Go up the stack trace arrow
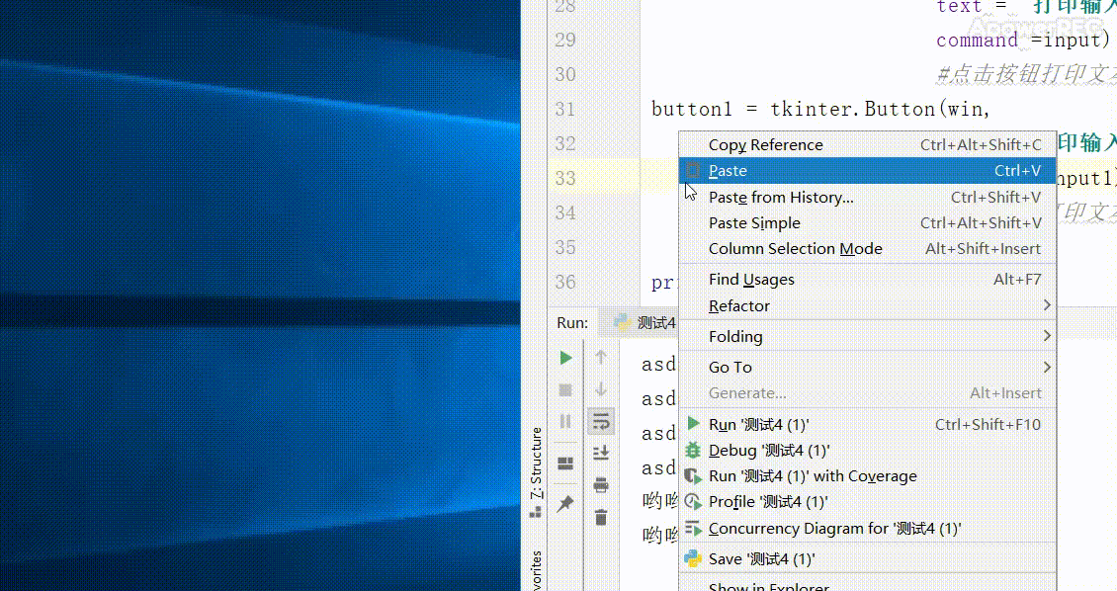Viewport: 1117px width, 591px height. tap(601, 358)
